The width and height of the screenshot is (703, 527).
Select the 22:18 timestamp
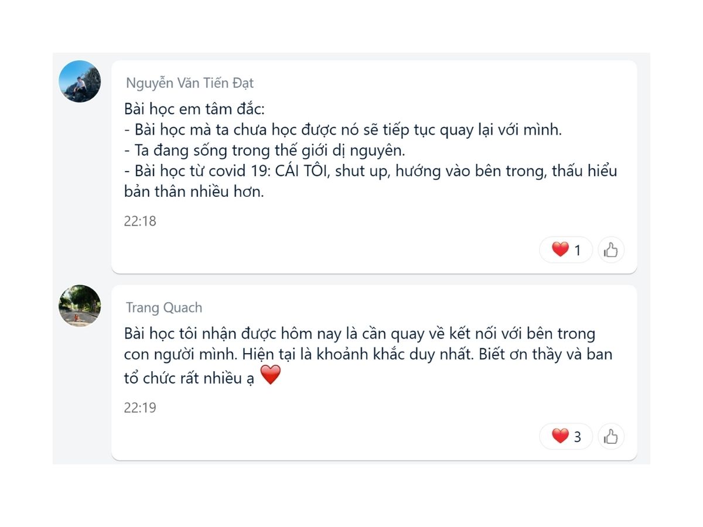tap(140, 221)
